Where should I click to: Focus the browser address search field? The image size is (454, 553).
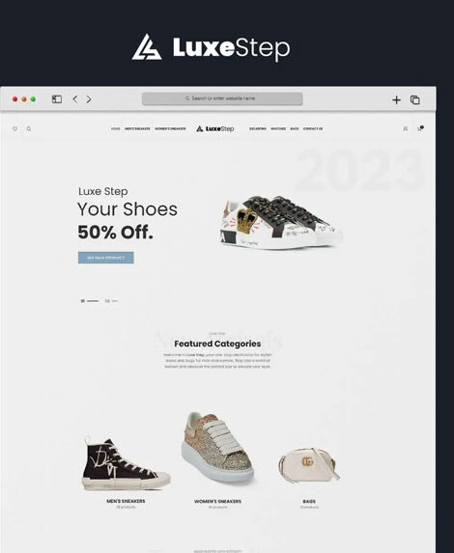tap(222, 98)
